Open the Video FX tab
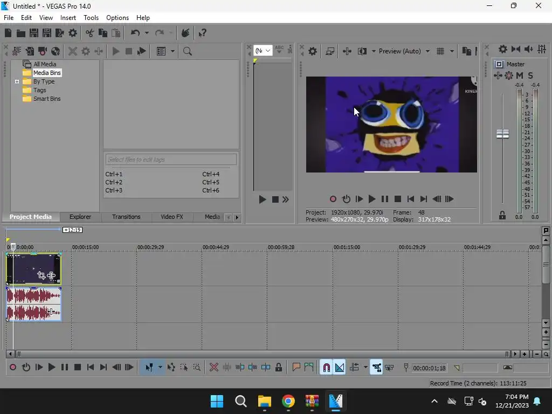This screenshot has width=552, height=414. [172, 217]
